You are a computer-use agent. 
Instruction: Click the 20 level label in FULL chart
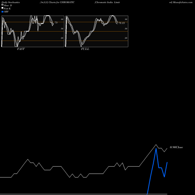click(126, 38)
